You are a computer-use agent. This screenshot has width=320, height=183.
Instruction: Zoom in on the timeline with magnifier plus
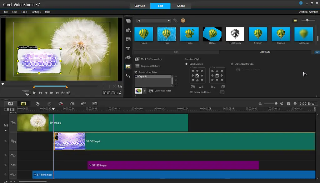click(282, 104)
